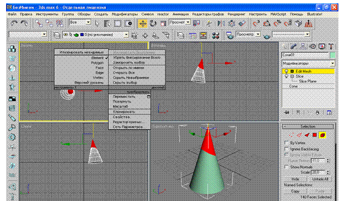Select Polygon sub-object square icon
345x201 pixels.
315,135
